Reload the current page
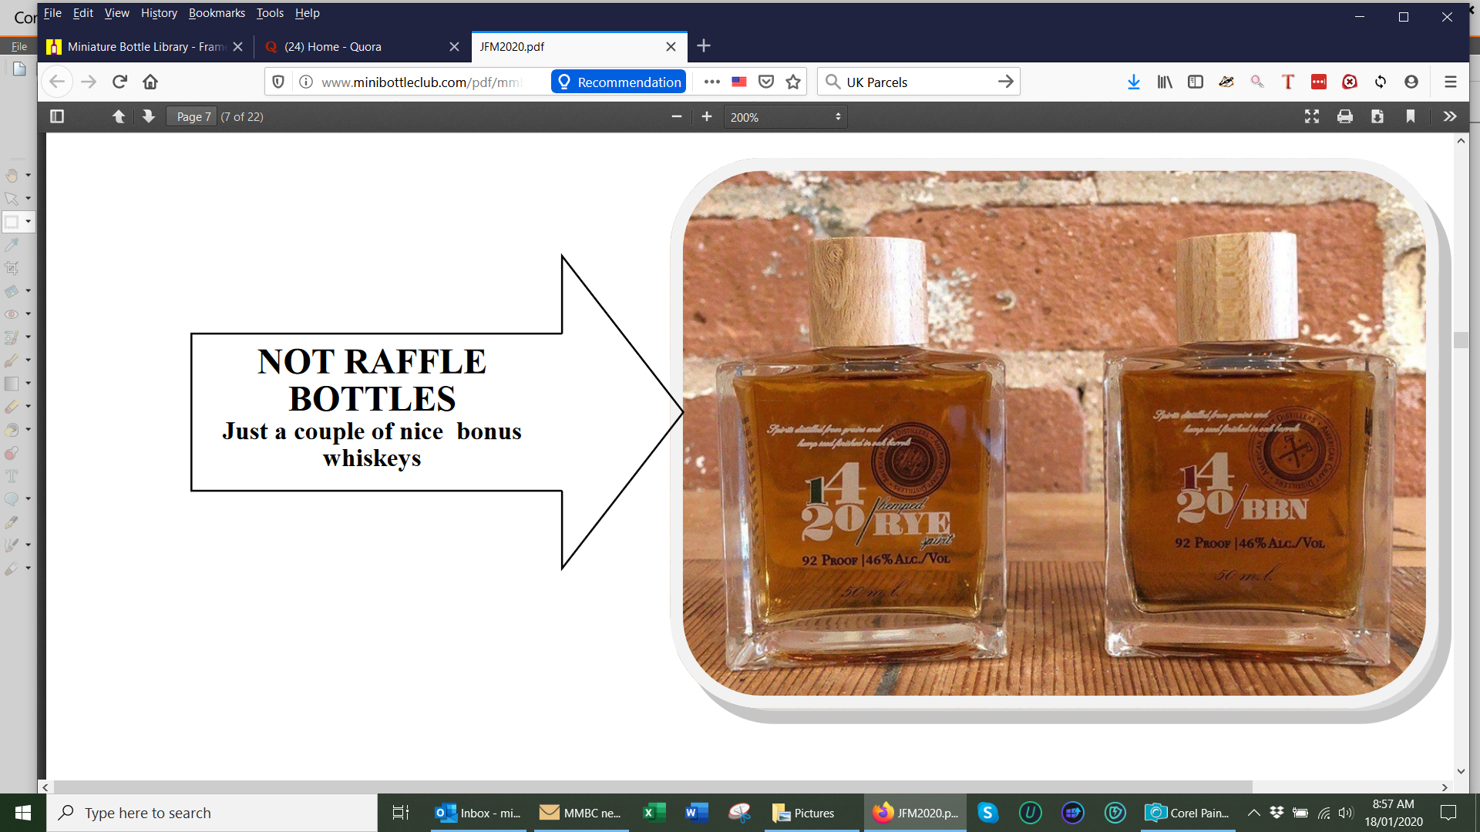The height and width of the screenshot is (832, 1480). 119,82
